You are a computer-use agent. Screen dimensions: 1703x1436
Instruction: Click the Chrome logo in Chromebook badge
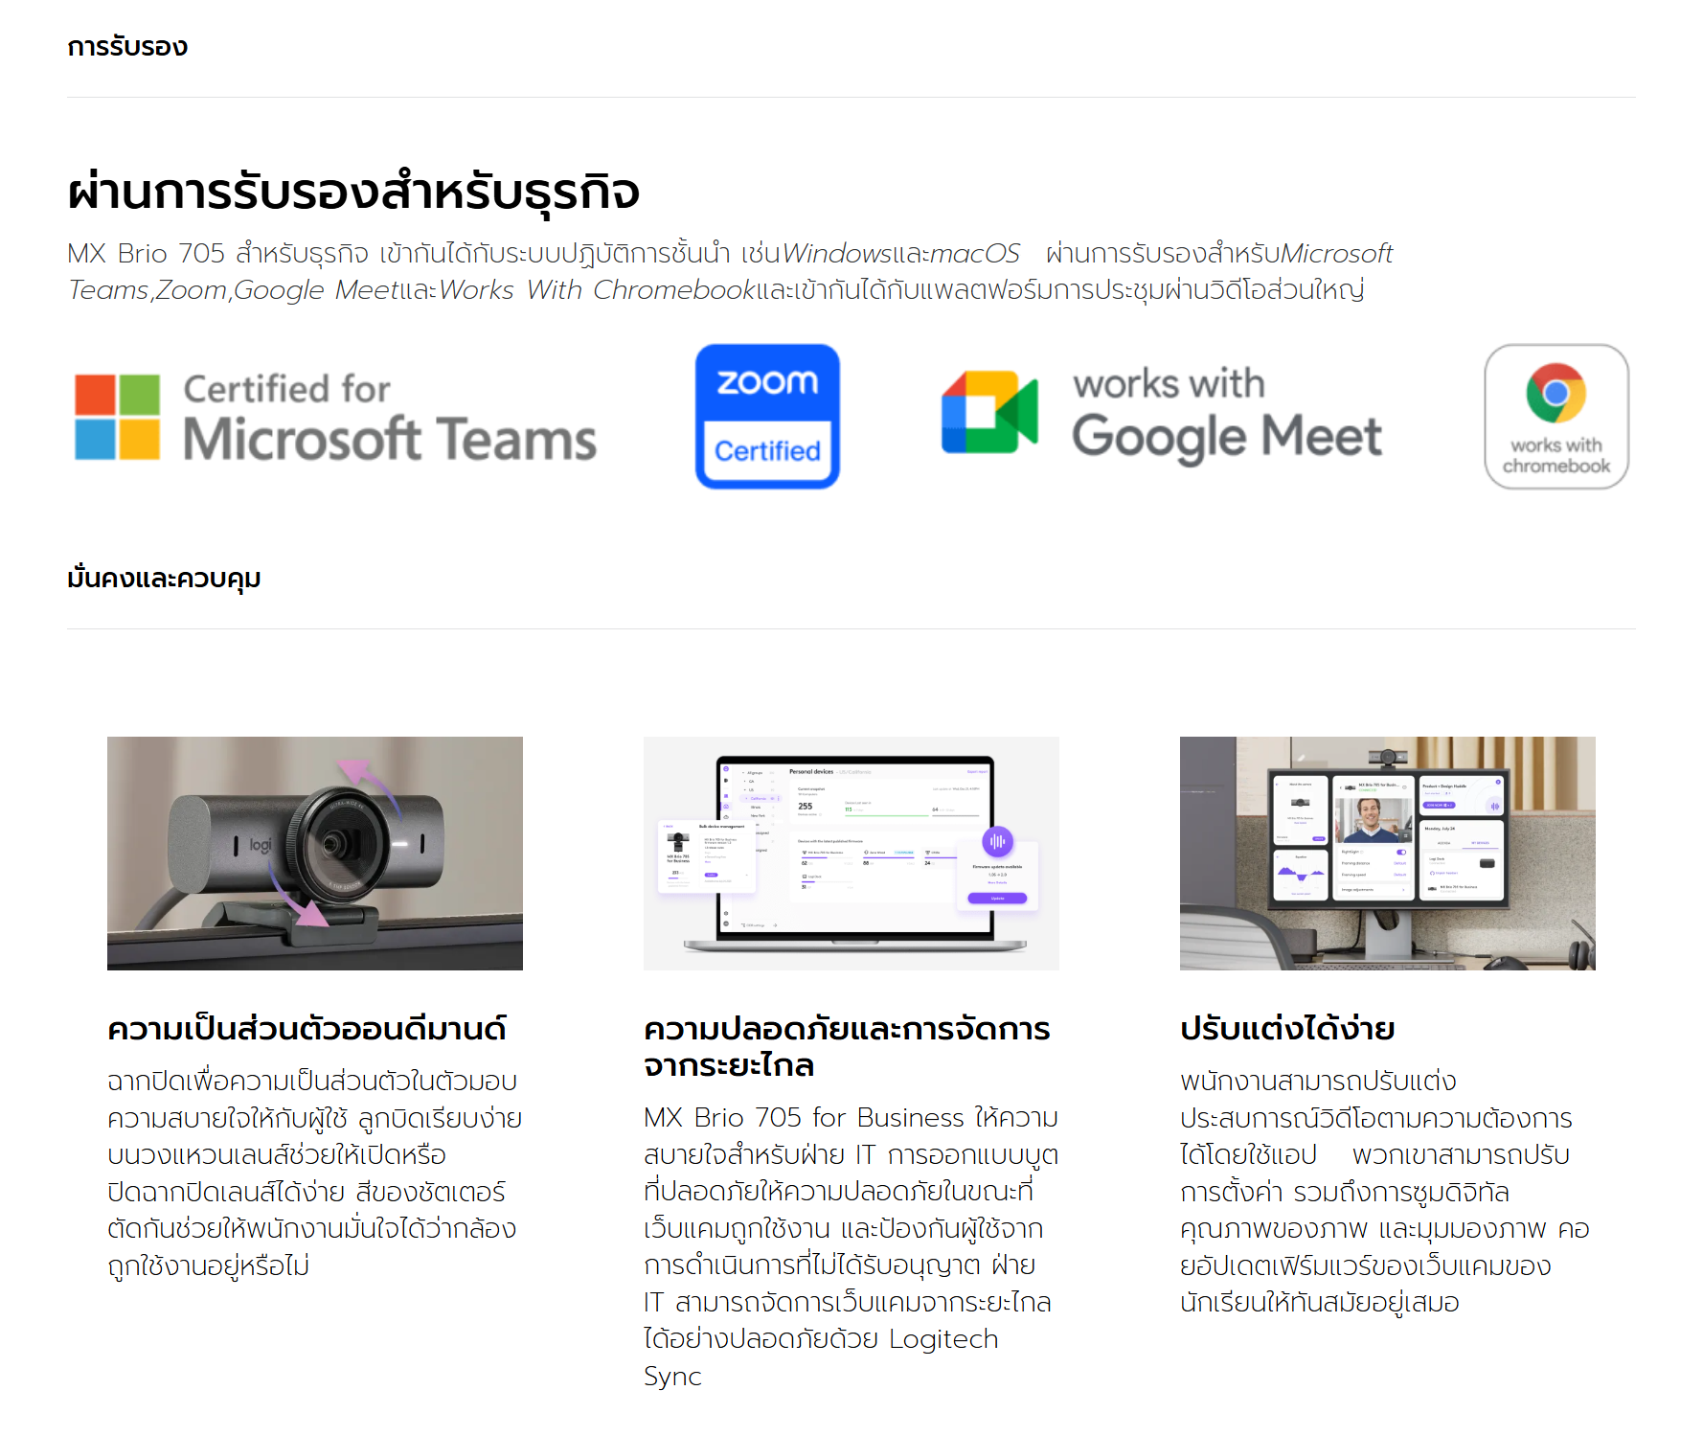click(1555, 393)
